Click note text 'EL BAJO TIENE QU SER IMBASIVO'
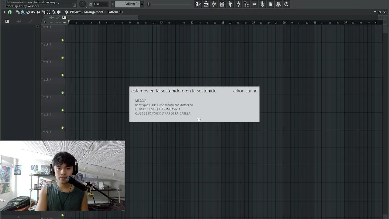This screenshot has width=389, height=219. 157,109
